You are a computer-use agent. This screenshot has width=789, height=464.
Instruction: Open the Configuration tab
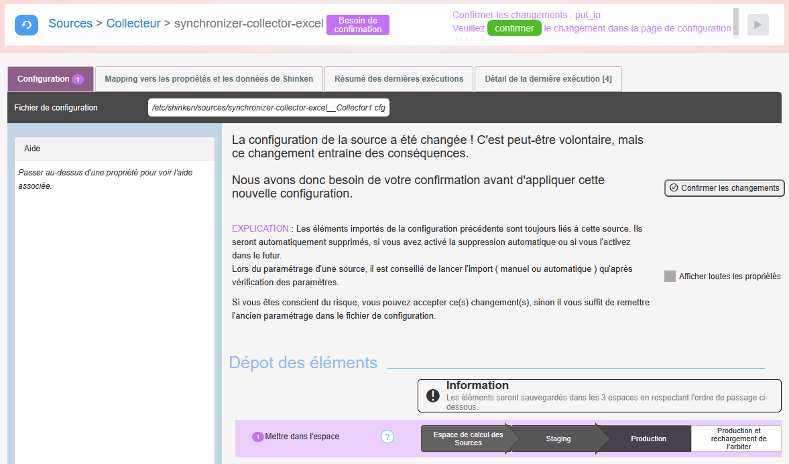[44, 79]
